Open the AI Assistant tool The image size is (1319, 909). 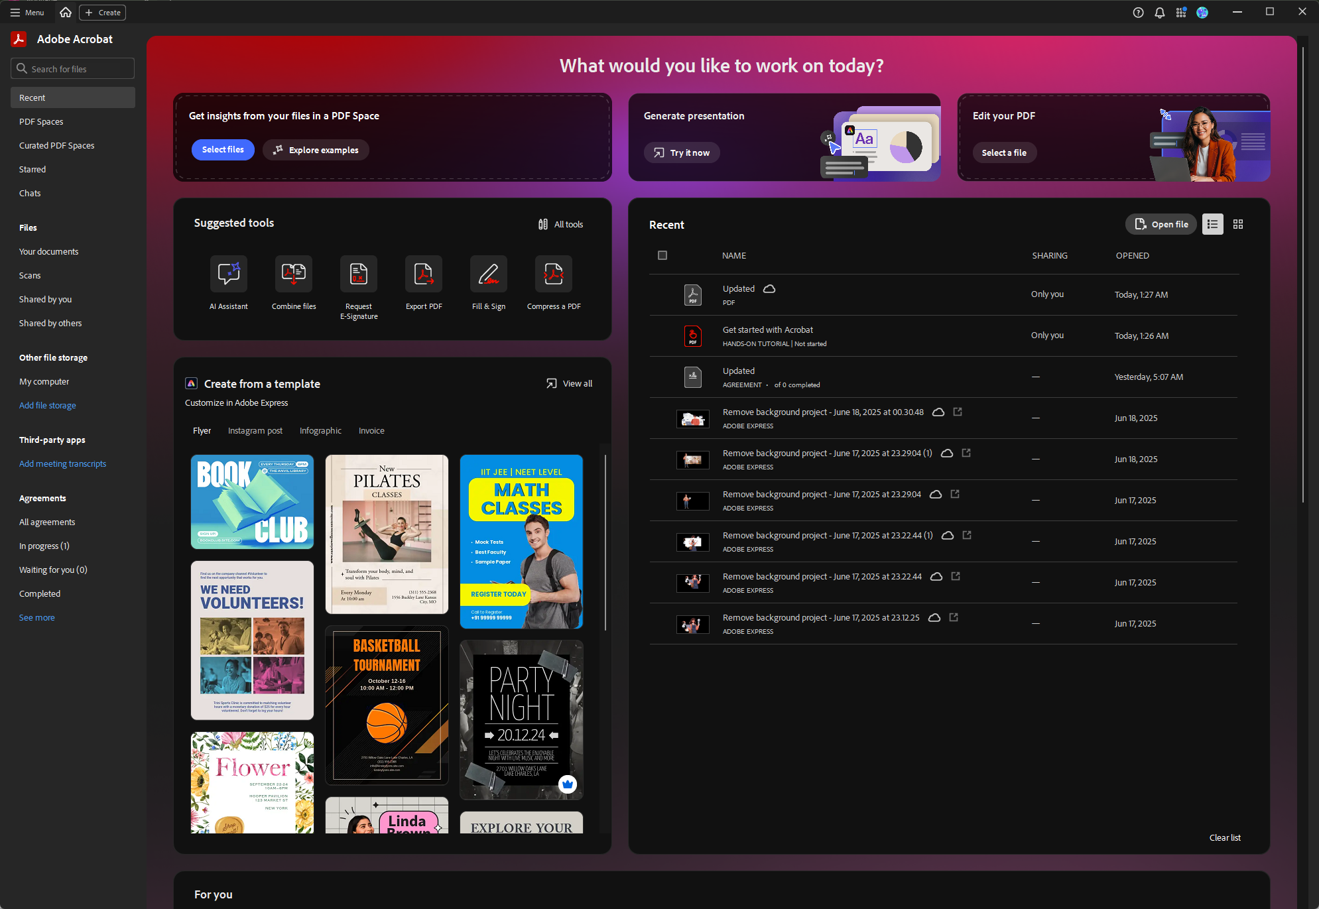[228, 274]
